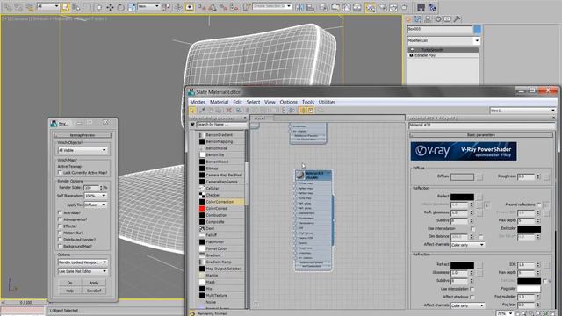Open the Select menu in Slate editor
The image size is (562, 316).
[253, 102]
